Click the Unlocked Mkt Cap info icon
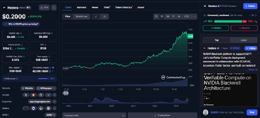 pos(52,33)
